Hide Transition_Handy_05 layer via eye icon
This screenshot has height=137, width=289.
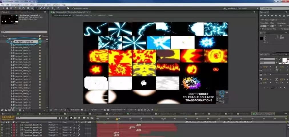[2, 135]
